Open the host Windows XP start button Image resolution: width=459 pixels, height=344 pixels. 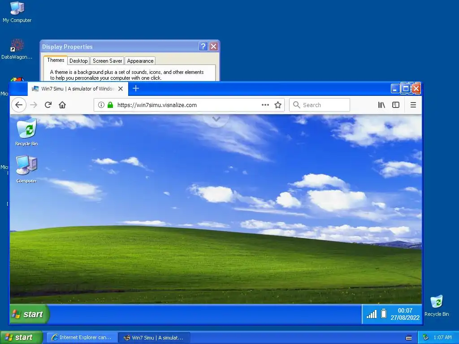(x=21, y=337)
